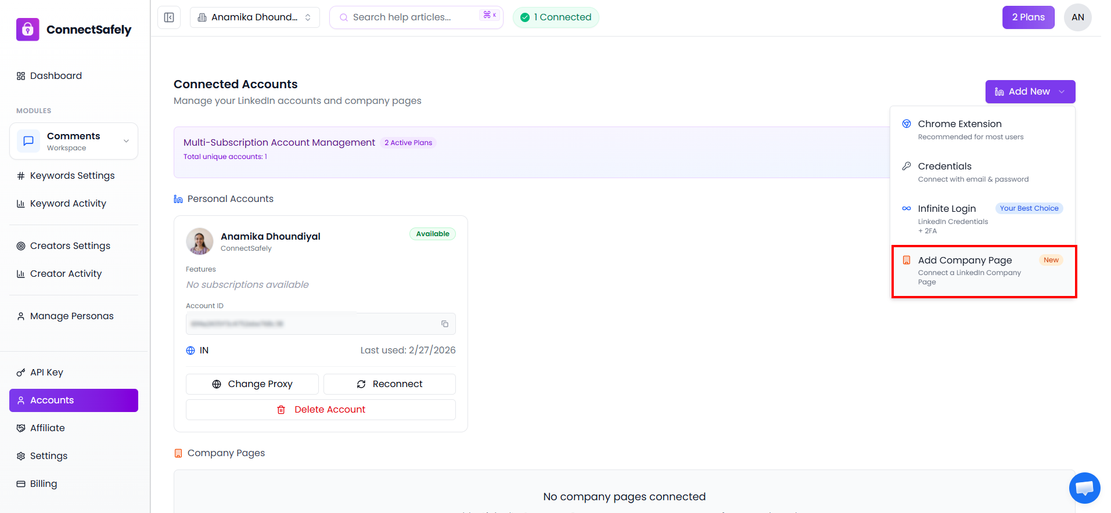Go to Billing page
Screen dimensions: 1111x513
pos(74,484)
